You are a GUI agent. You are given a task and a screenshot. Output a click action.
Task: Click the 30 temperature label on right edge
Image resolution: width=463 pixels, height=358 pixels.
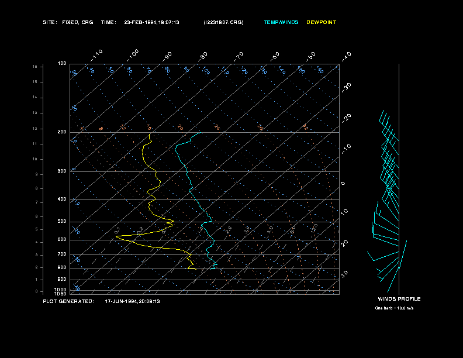pos(344,274)
